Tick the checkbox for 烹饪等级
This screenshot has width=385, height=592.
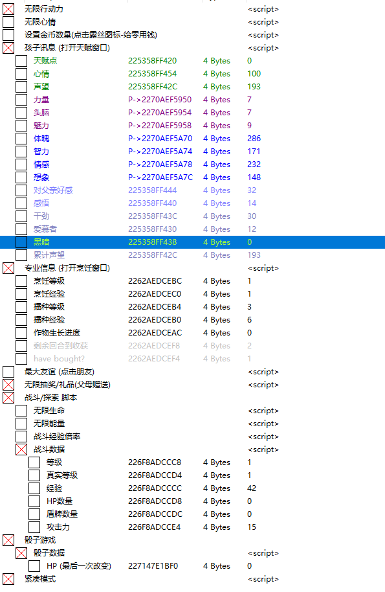coord(21,281)
